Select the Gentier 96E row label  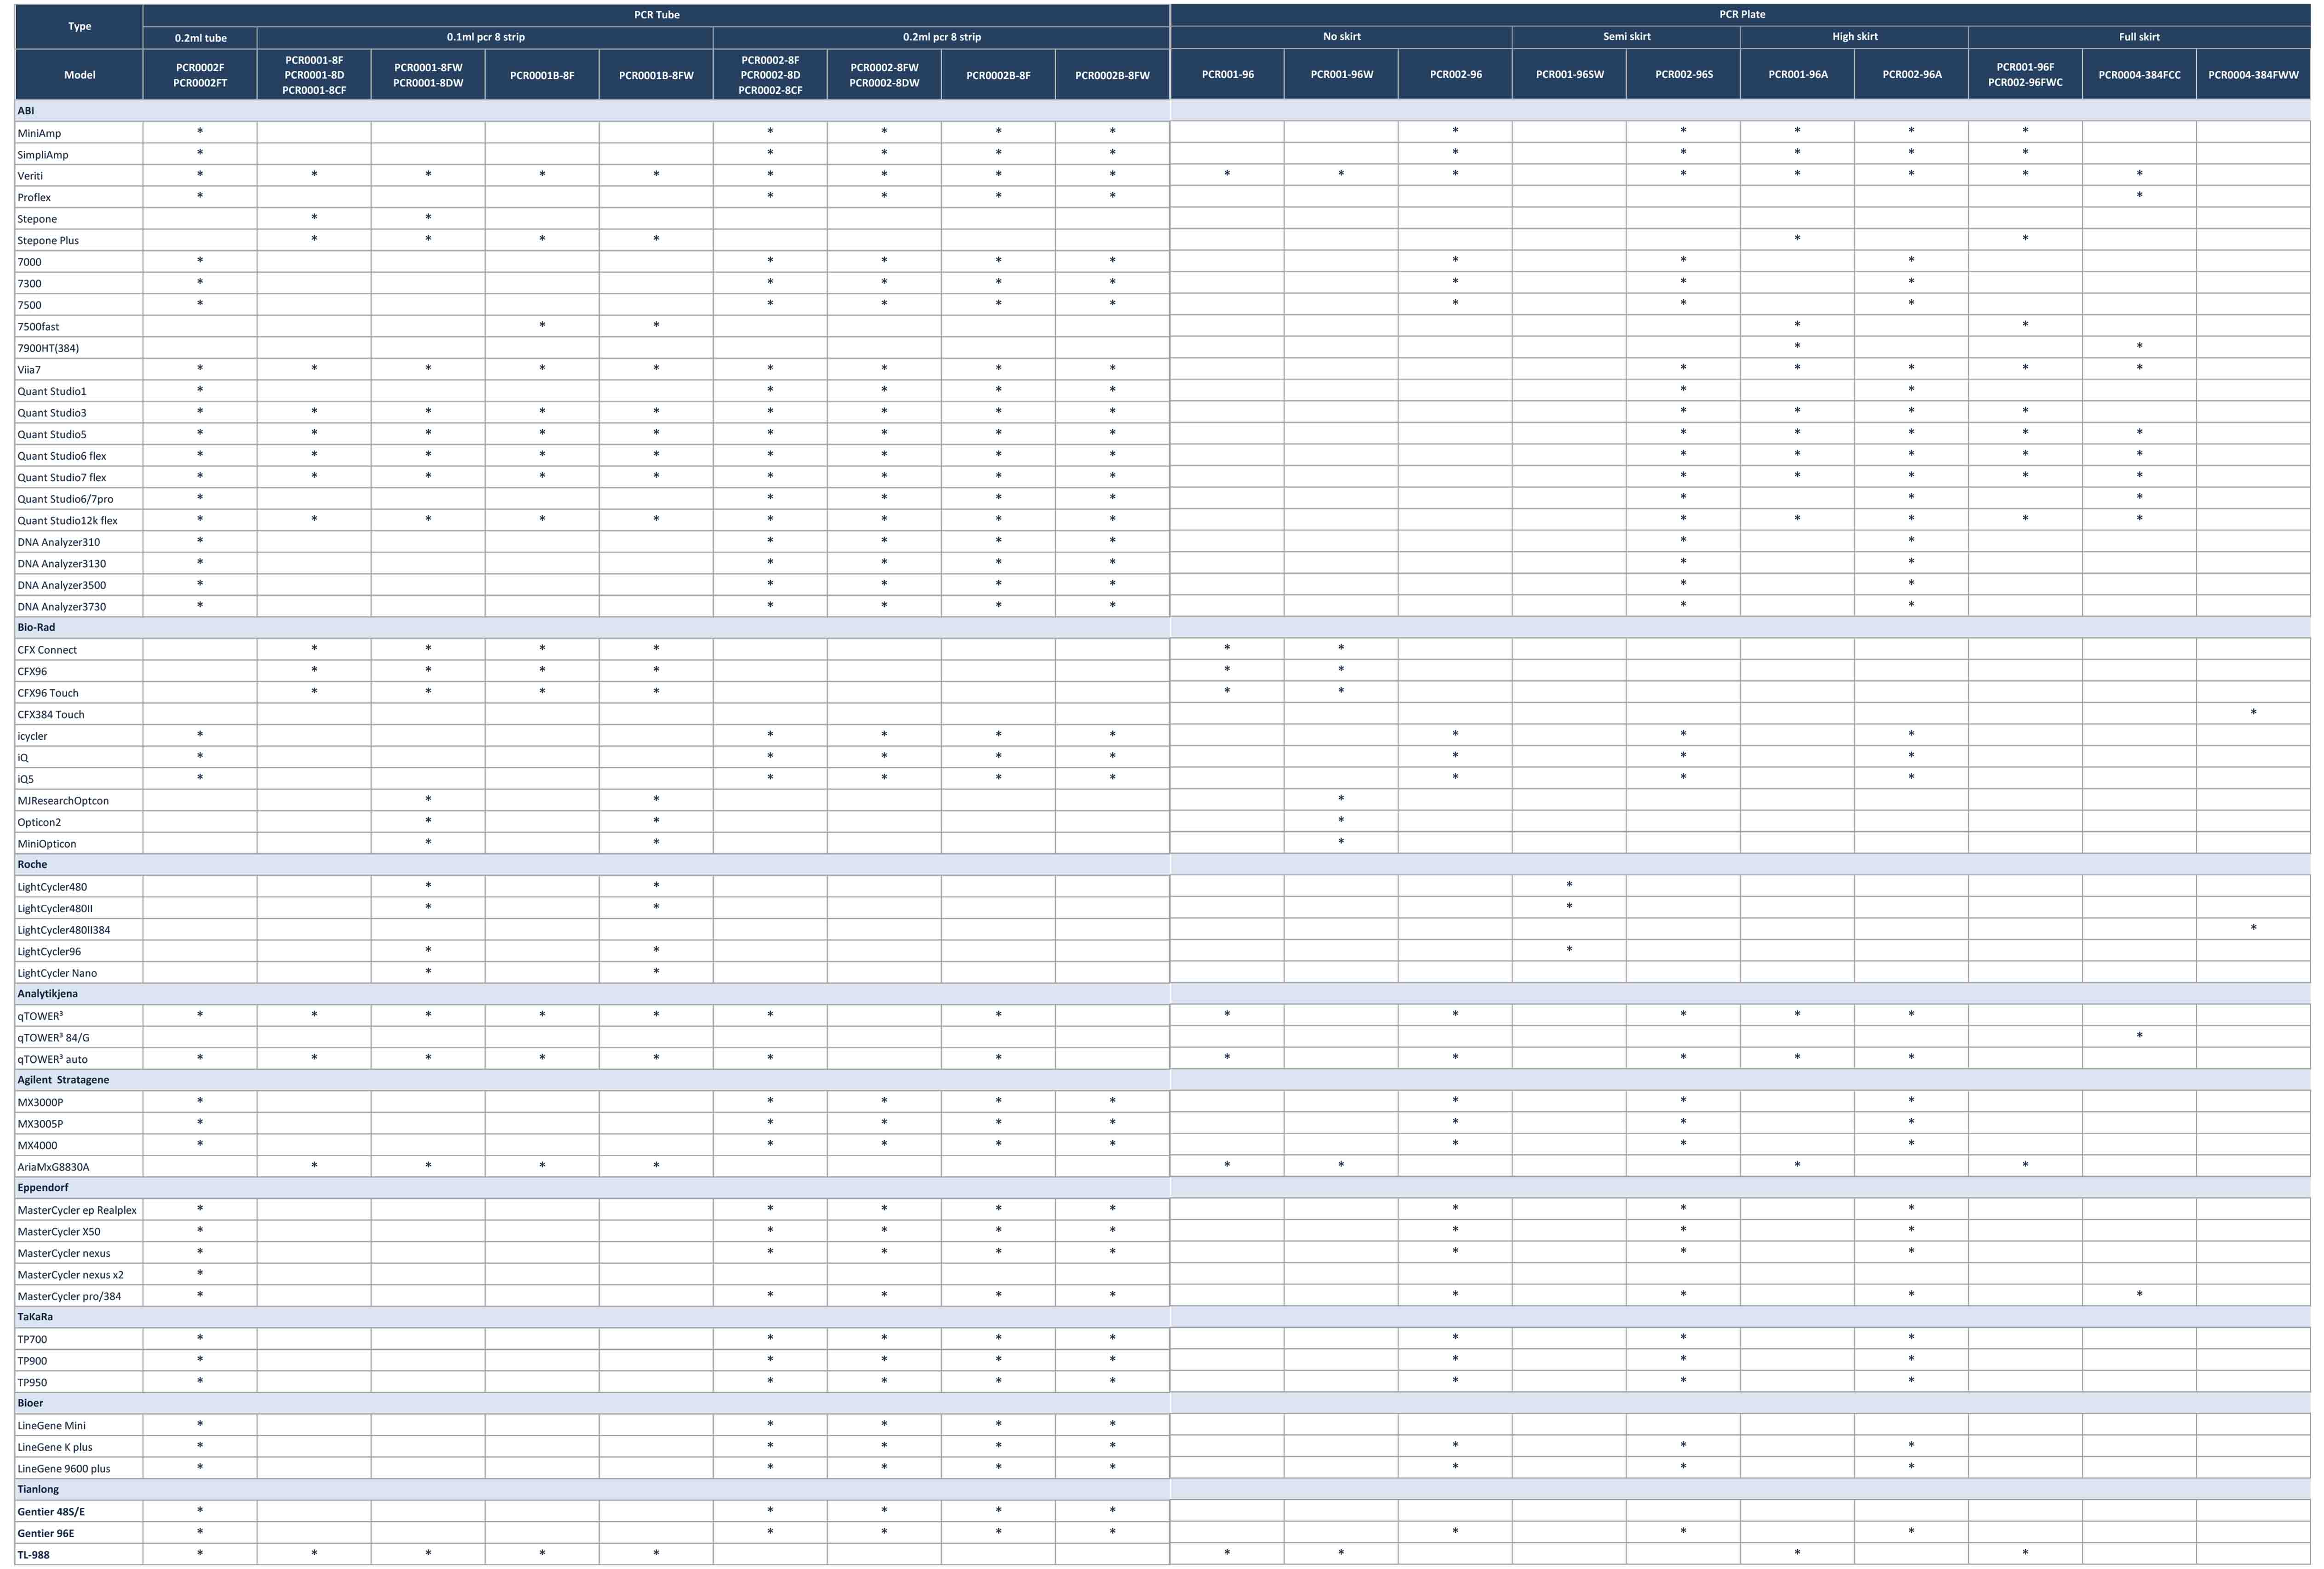tap(46, 1533)
